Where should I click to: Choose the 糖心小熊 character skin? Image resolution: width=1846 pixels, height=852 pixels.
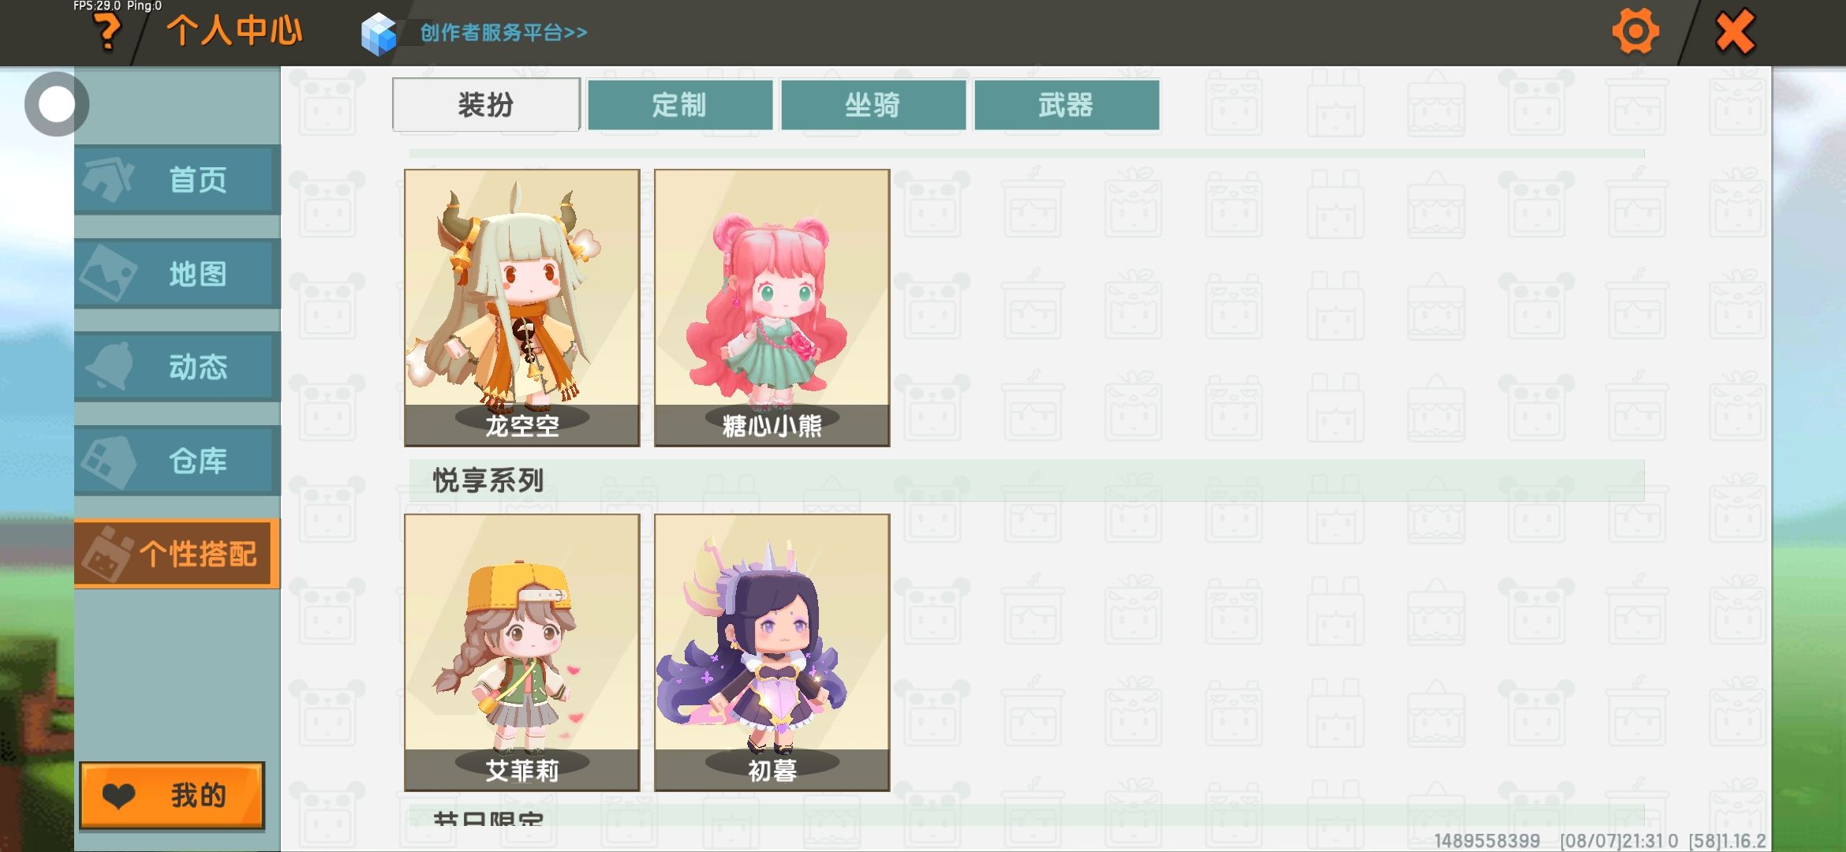tap(772, 308)
